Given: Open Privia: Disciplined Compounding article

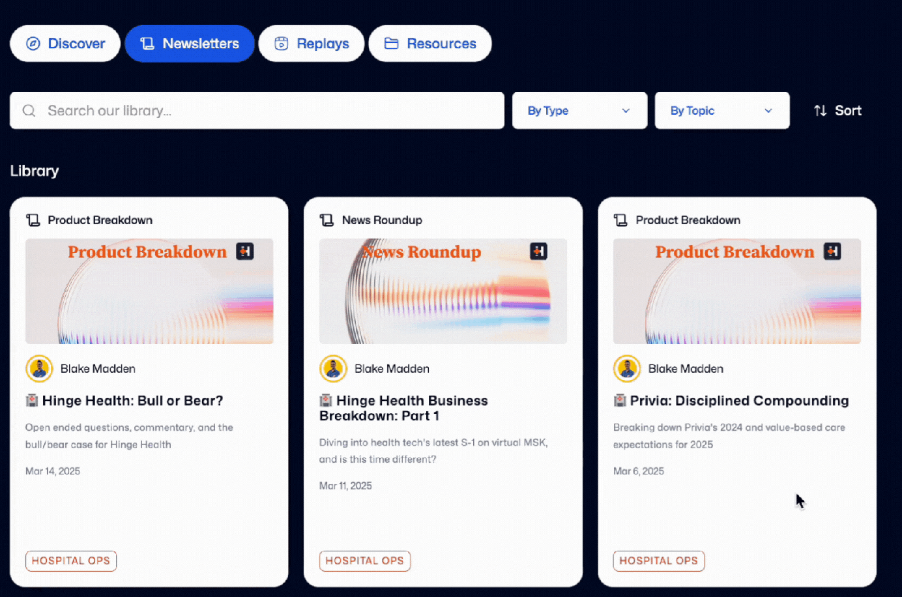Looking at the screenshot, I should [739, 401].
